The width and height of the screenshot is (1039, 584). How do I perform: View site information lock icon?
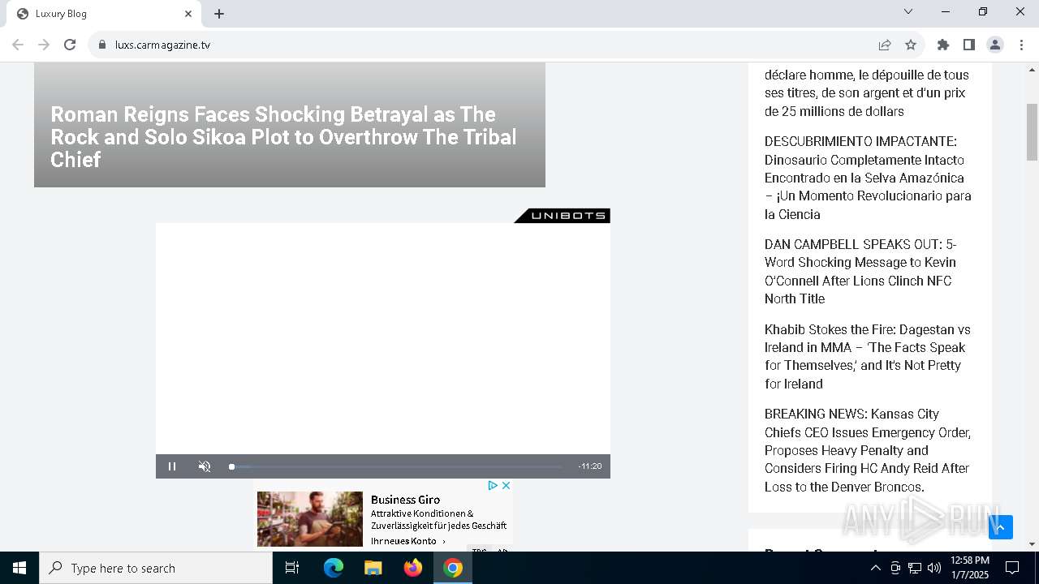tap(102, 45)
